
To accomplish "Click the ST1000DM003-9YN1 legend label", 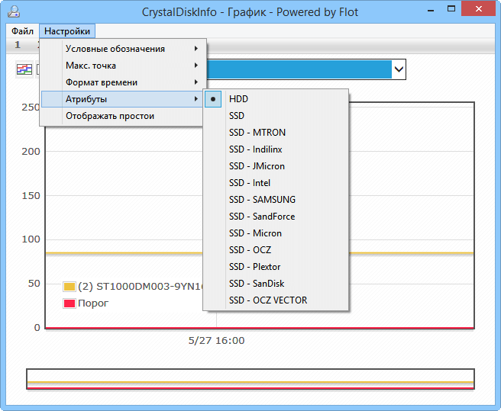I will click(x=141, y=286).
